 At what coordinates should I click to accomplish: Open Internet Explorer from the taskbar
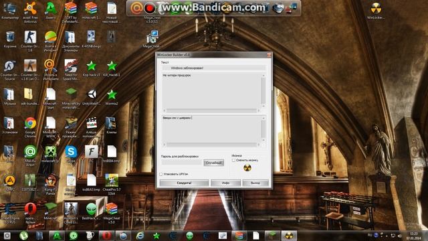tap(140, 236)
